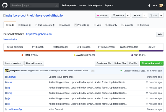This screenshot has width=166, height=112.
Task: Click Manage topics link
Action: pos(10,39)
